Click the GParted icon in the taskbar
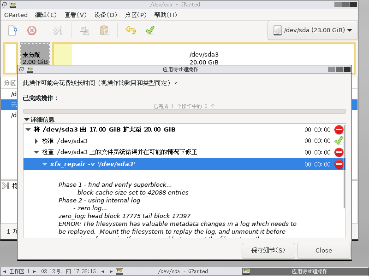This screenshot has height=276, width=369. [119, 271]
